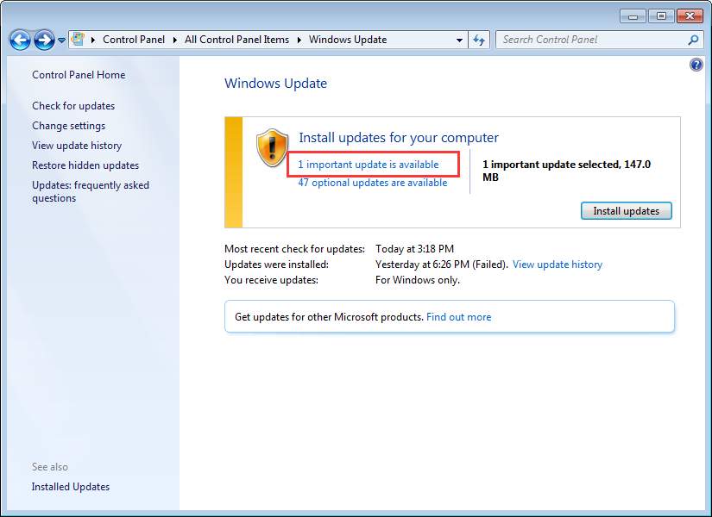Click the Forward navigation arrow

point(44,40)
